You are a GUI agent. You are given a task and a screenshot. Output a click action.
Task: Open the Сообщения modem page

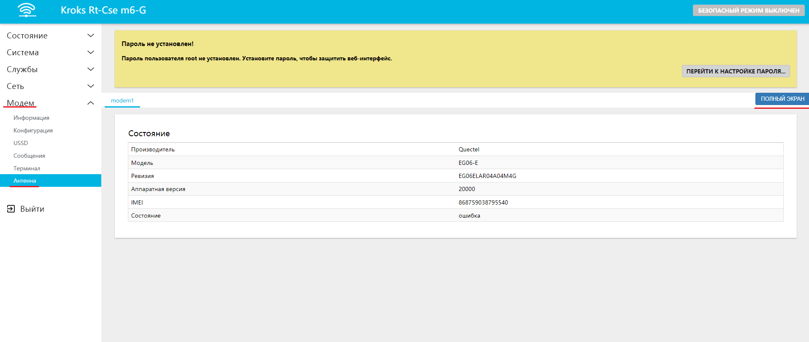point(29,156)
